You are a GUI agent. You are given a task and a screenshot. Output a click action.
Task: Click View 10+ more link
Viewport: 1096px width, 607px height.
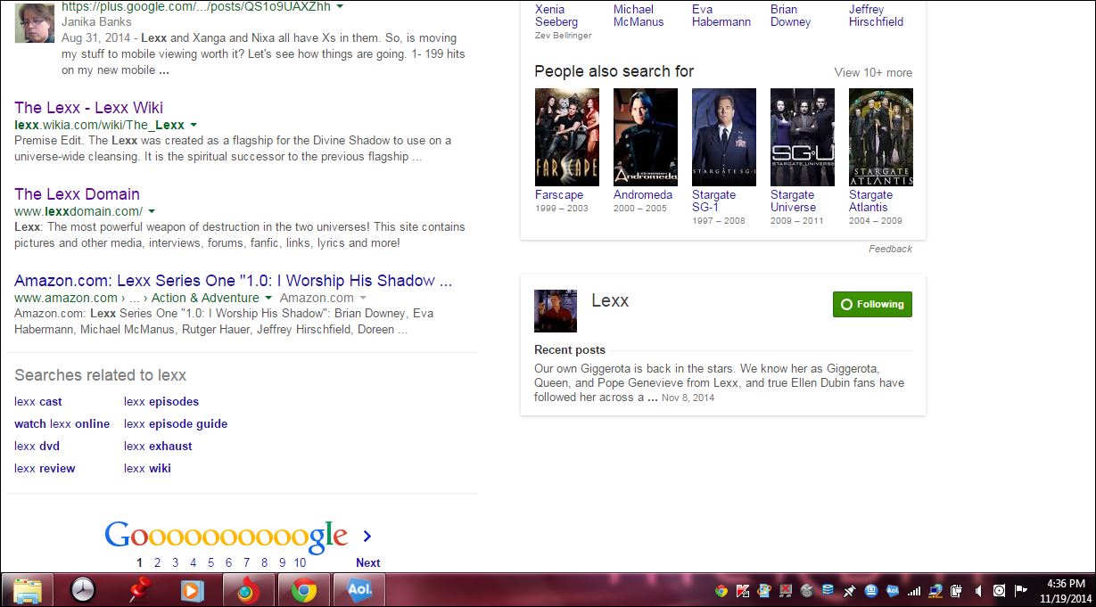pos(873,72)
